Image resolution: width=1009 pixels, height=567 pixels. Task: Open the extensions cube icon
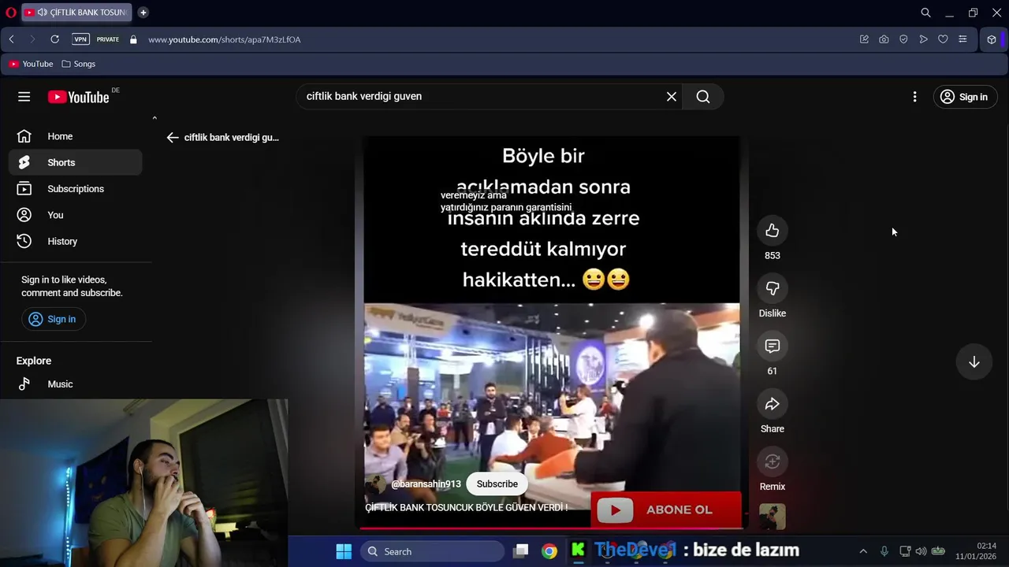pos(992,39)
